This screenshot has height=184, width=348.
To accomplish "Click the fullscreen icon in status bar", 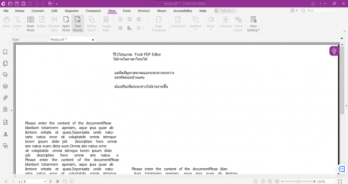I will [x=340, y=182].
